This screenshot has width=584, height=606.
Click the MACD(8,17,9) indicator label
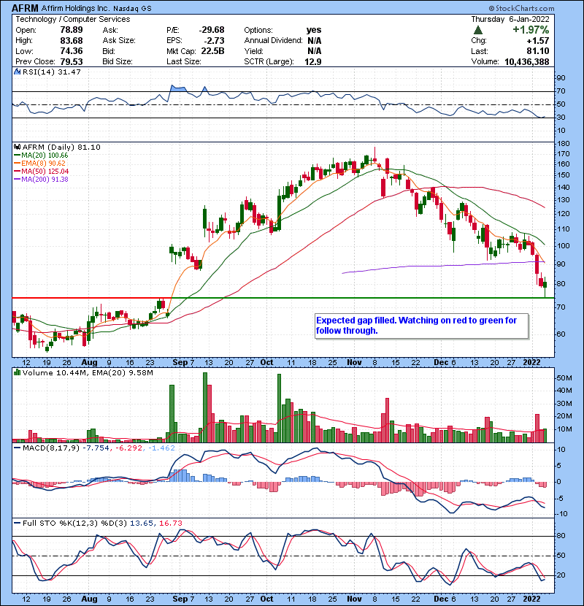point(51,448)
